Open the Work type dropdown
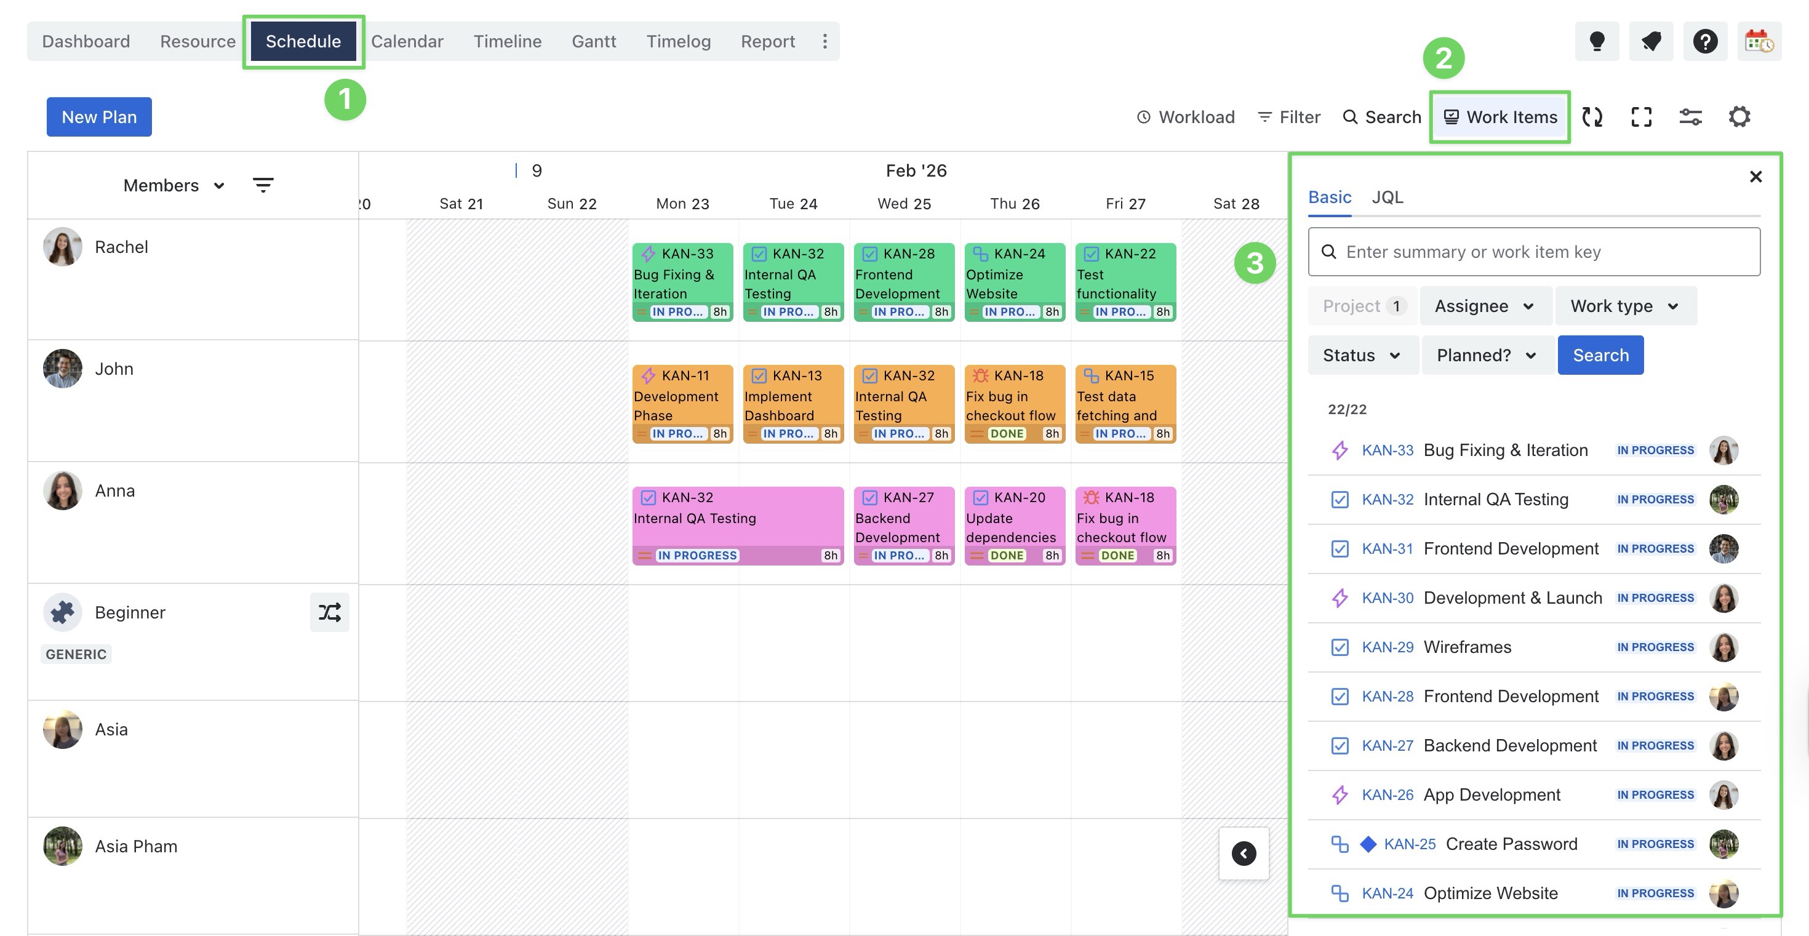Image resolution: width=1809 pixels, height=936 pixels. (1625, 306)
